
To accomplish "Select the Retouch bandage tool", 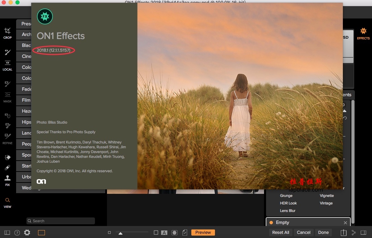I will (7, 168).
